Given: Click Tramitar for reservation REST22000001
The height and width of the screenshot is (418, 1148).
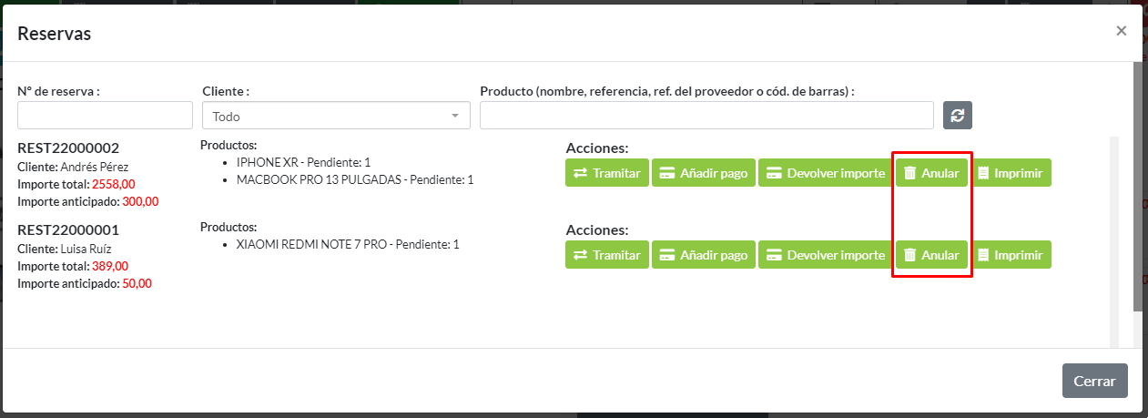Looking at the screenshot, I should 607,255.
